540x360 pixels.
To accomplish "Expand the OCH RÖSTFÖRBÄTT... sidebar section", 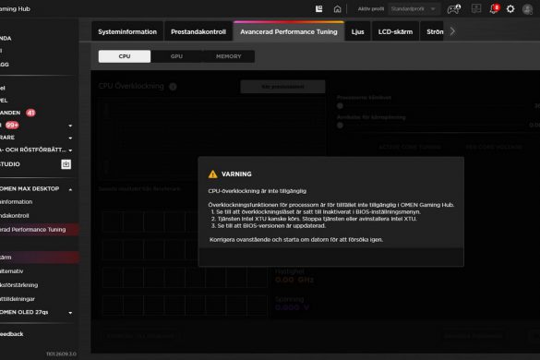I will point(70,150).
